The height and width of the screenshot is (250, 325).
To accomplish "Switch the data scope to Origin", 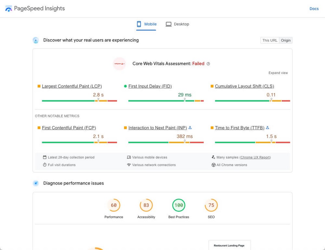I will 286,40.
